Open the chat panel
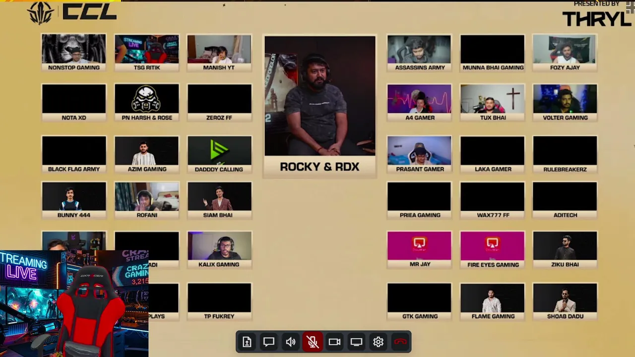The height and width of the screenshot is (357, 635). pyautogui.click(x=269, y=342)
